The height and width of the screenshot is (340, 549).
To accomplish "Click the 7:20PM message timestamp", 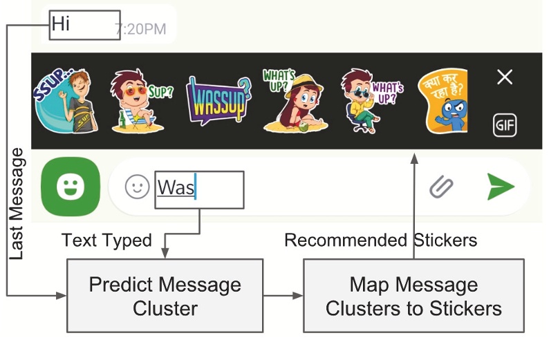I will (140, 29).
